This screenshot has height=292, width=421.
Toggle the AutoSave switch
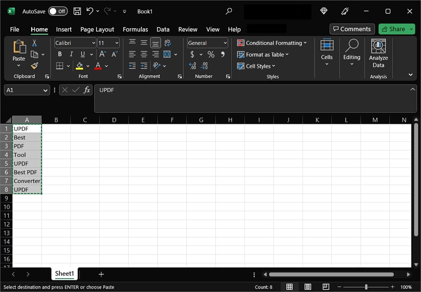click(x=58, y=11)
